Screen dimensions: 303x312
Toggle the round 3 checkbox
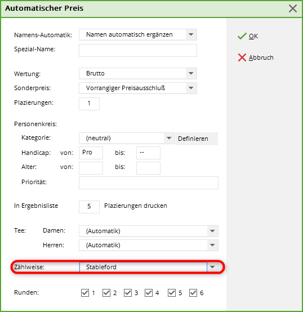pos(128,293)
